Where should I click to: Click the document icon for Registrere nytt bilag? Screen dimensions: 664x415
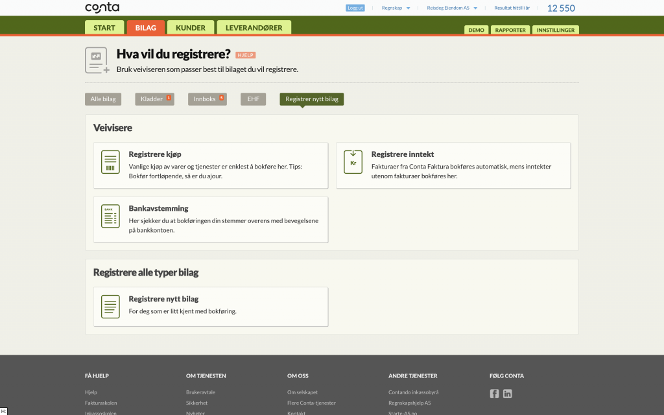(110, 307)
